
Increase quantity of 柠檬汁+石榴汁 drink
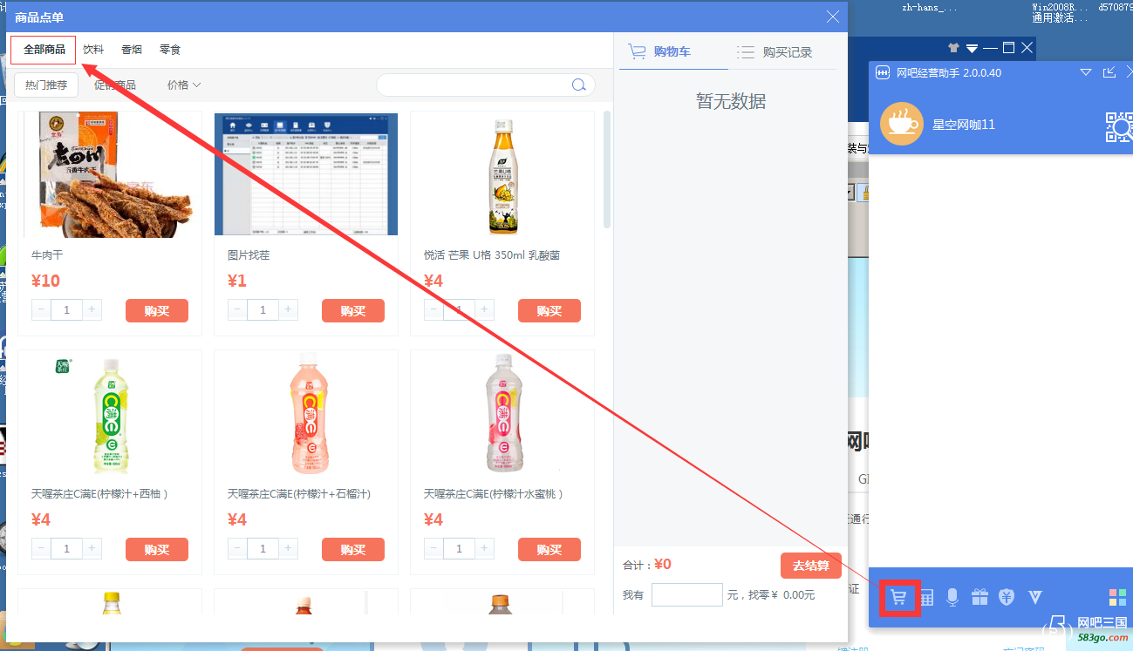[x=289, y=548]
